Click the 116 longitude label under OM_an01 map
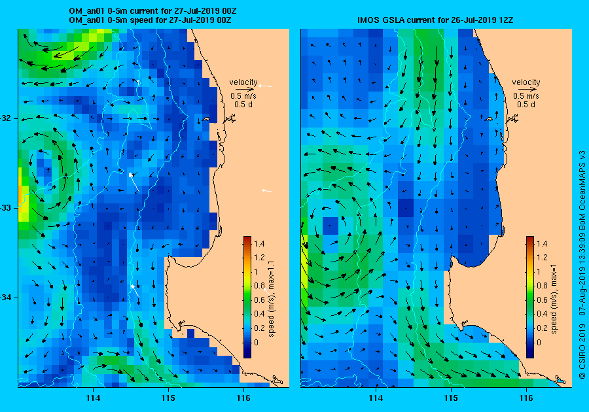 [x=243, y=398]
